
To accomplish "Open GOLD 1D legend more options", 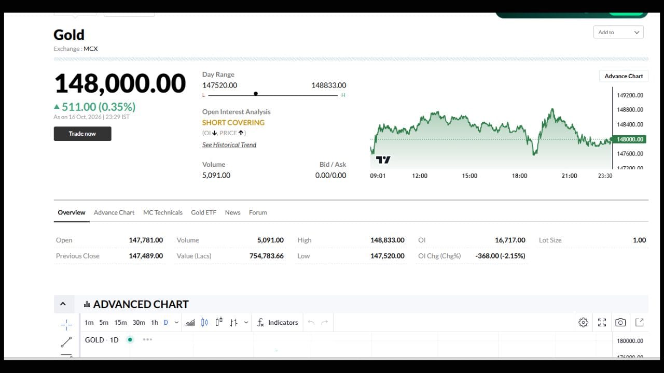I will 147,339.
